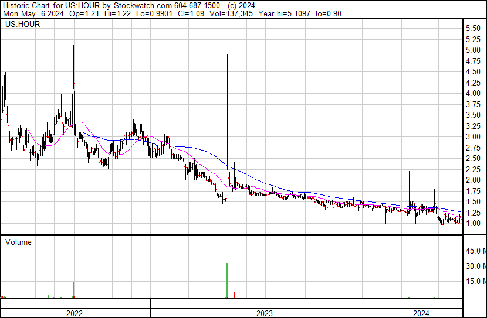Click the green volume bar in 2022

tap(73, 290)
